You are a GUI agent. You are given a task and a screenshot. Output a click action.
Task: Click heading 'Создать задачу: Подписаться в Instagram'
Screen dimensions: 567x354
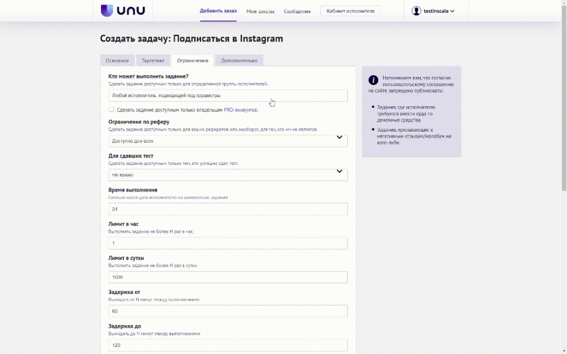pos(192,39)
